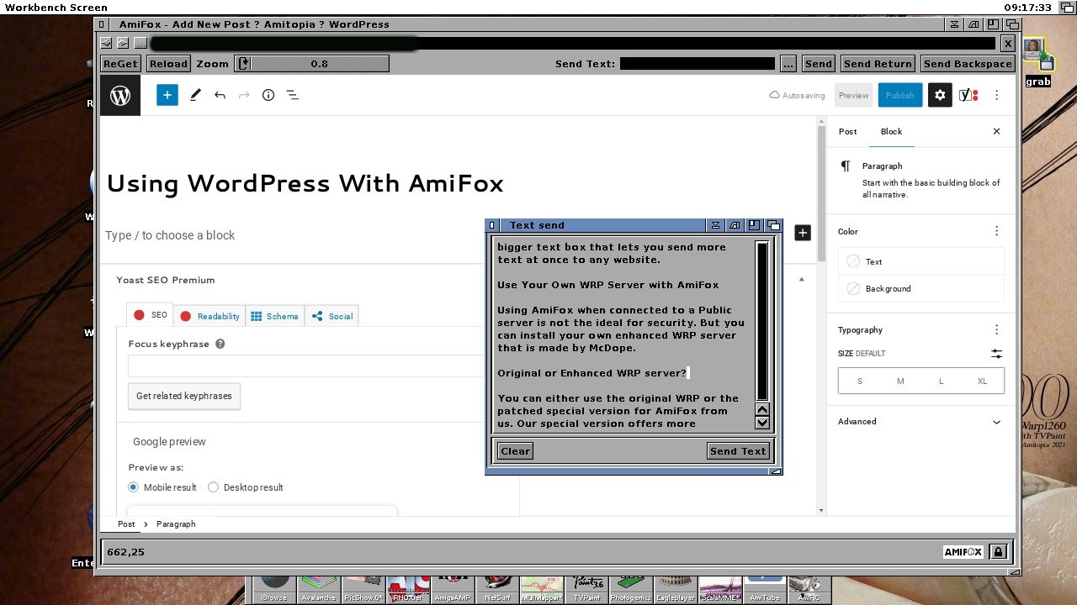The image size is (1077, 605).
Task: Open AmigaAMP from the bottom dock
Action: tap(452, 586)
